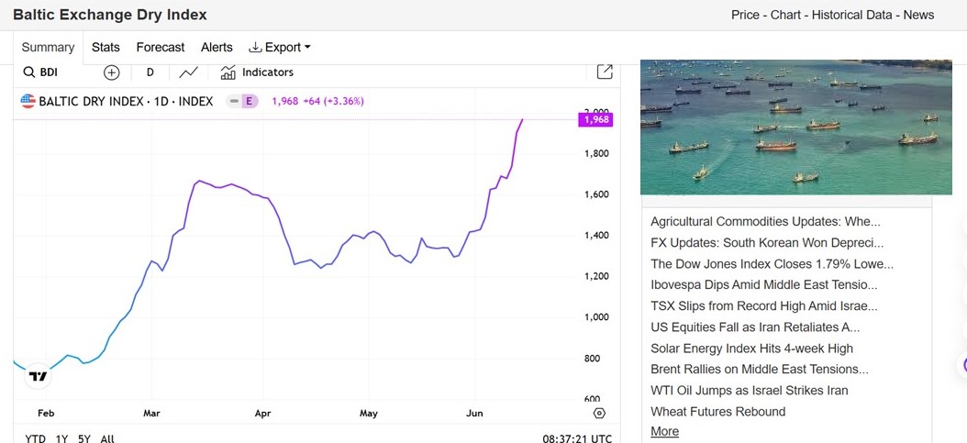Read Agricultural Commodities Updates headline
The width and height of the screenshot is (967, 443).
(x=765, y=222)
